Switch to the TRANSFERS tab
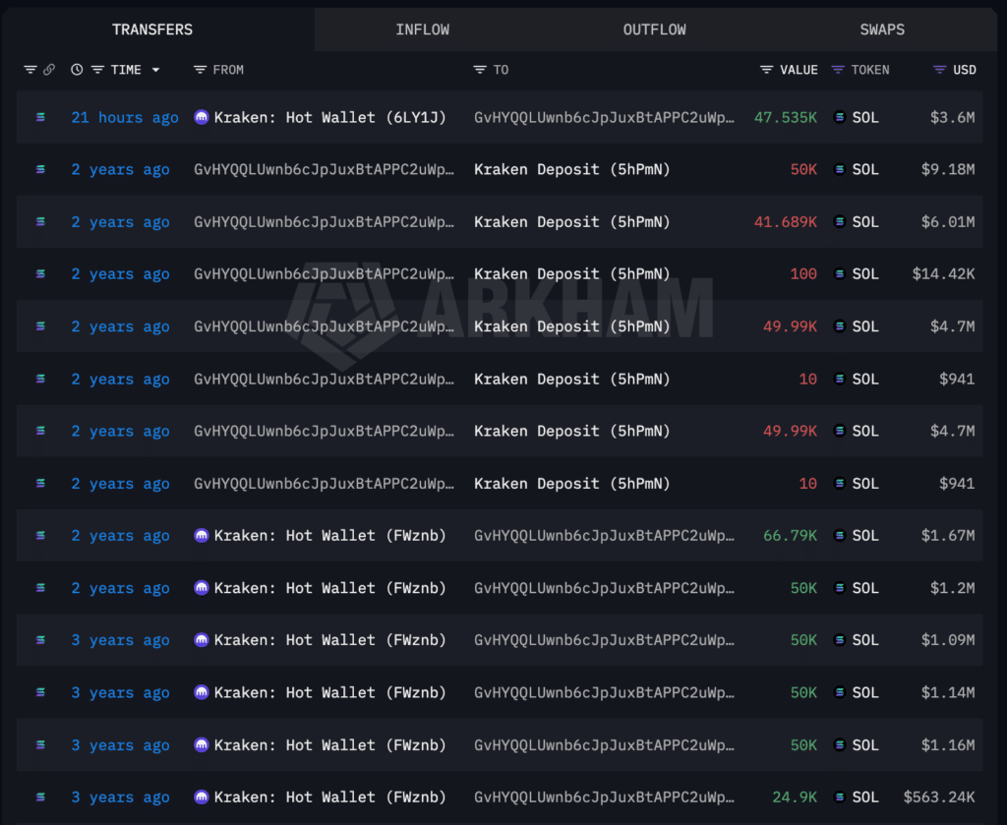Screen dimensions: 1007x825 click(152, 29)
